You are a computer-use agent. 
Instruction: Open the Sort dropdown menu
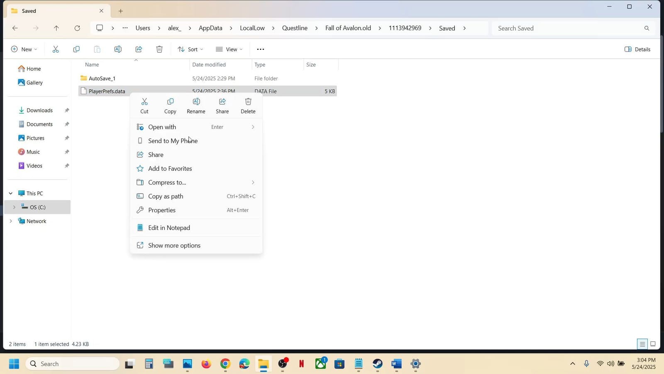(191, 49)
